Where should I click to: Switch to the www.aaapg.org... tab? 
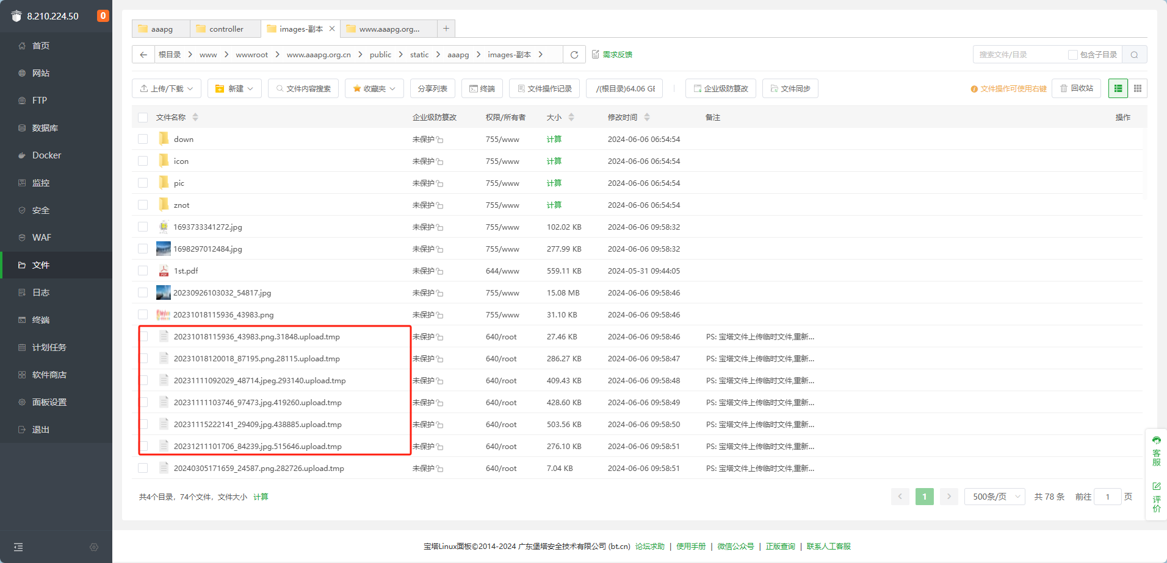[389, 29]
